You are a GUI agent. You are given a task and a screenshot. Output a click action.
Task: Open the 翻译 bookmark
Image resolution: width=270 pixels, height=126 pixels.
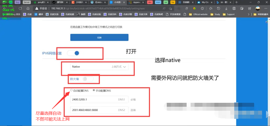pos(39,14)
